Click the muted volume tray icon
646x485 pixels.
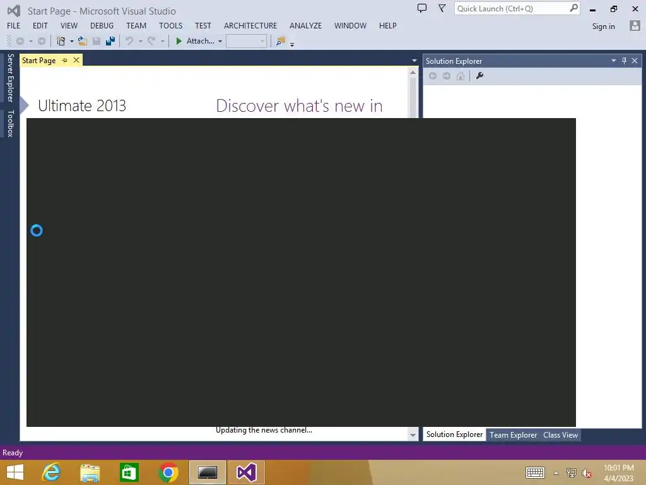587,473
